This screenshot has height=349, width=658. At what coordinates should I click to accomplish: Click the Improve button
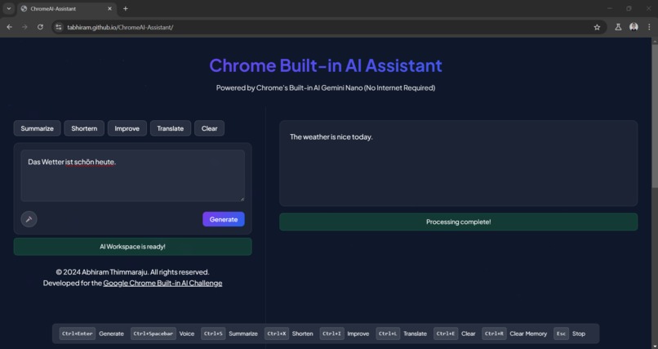click(127, 128)
